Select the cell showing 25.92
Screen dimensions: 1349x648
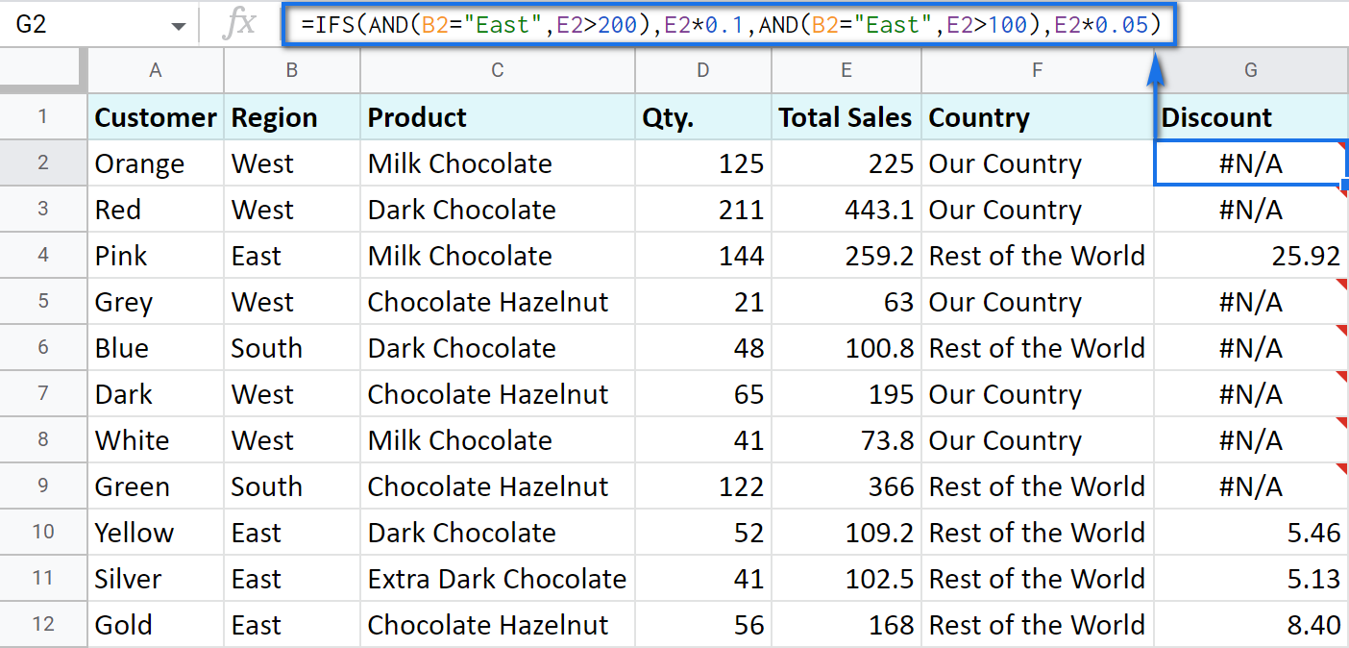tap(1250, 255)
